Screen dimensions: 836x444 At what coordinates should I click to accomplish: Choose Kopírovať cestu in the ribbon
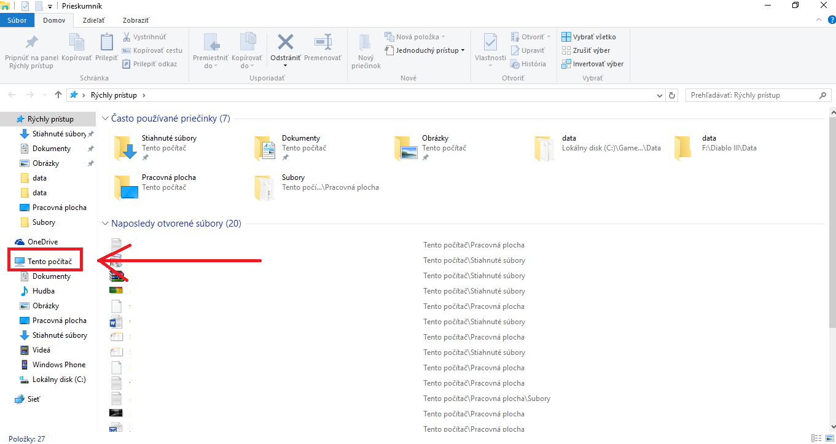click(x=152, y=50)
